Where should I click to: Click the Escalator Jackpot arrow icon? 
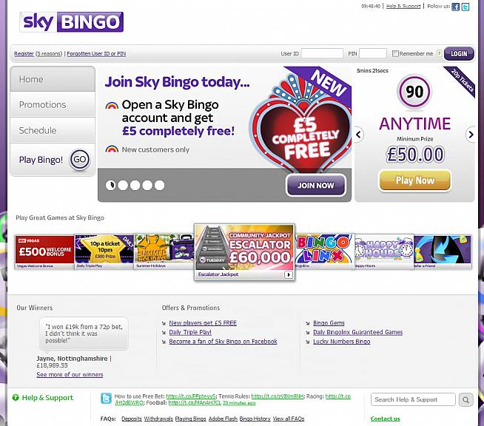(289, 274)
